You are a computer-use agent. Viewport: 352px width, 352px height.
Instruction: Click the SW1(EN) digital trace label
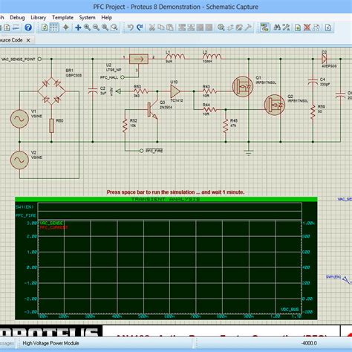[25, 206]
